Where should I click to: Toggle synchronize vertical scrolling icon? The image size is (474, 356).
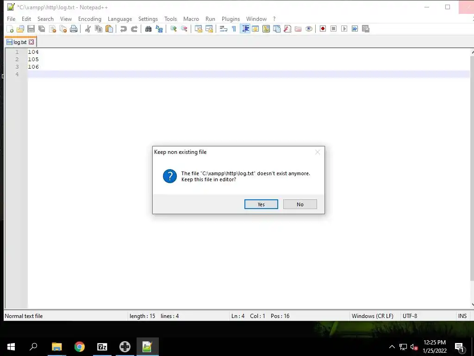[198, 29]
